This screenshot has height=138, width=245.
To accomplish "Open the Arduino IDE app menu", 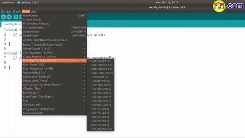I will pyautogui.click(x=28, y=3).
